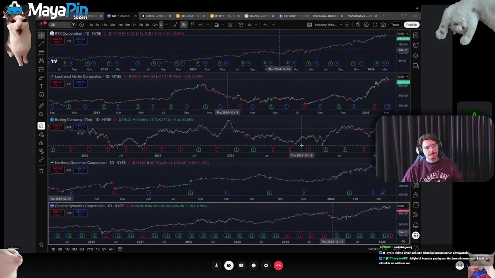Viewport: 495px width, 278px height.
Task: Select the ruler measure tool
Action: 41,106
